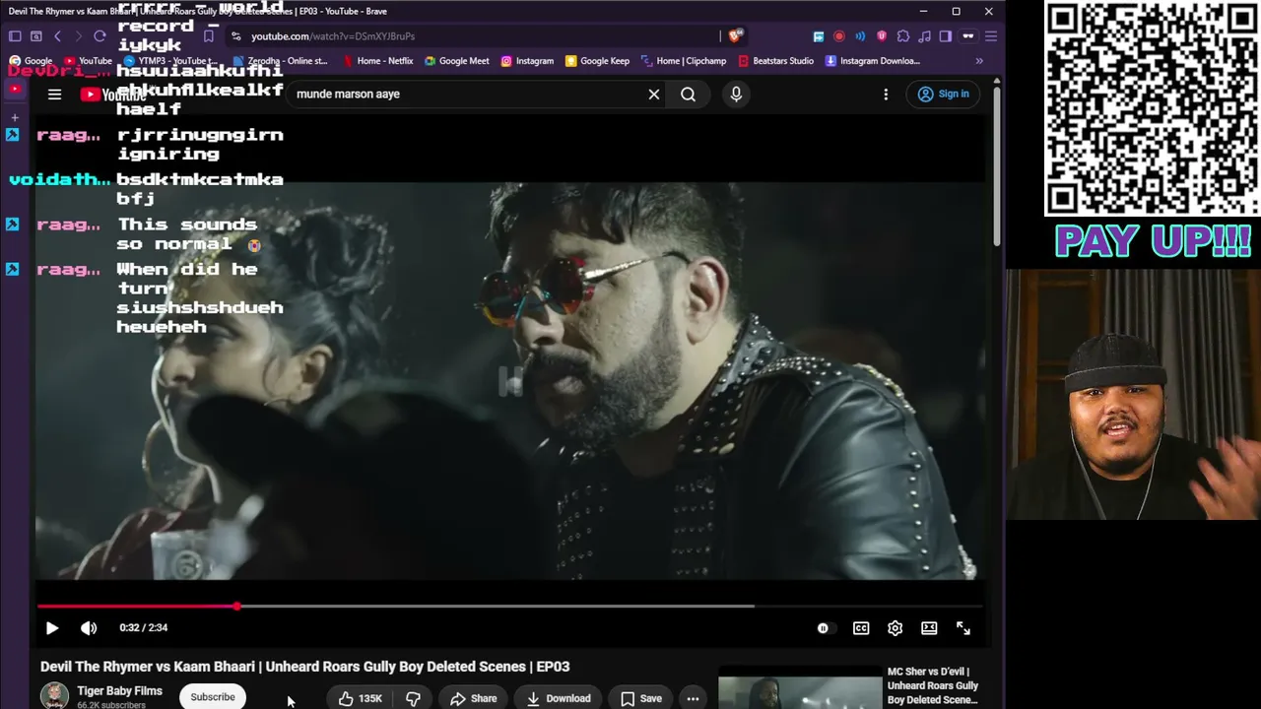Like the video with 135K likes
Image resolution: width=1261 pixels, height=709 pixels.
click(360, 698)
